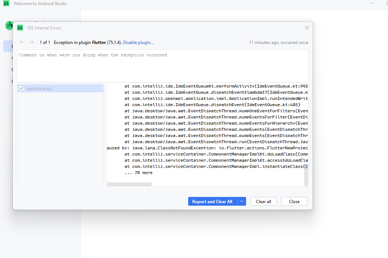Screen dimensions: 388x258
Task: Click the forward arrow to view next exception
Action: point(31,42)
